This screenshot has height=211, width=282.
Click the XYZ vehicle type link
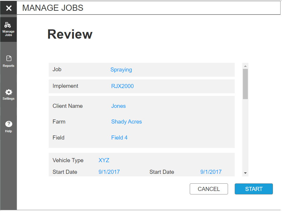104,160
